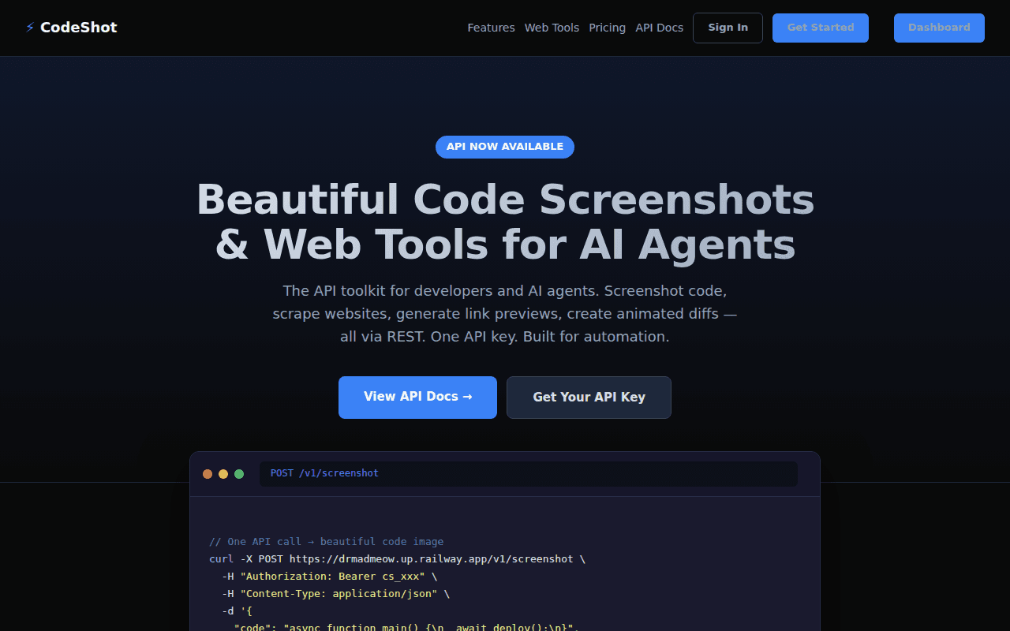The height and width of the screenshot is (631, 1010).
Task: Click the CodeShot lightning bolt logo icon
Action: click(x=30, y=28)
